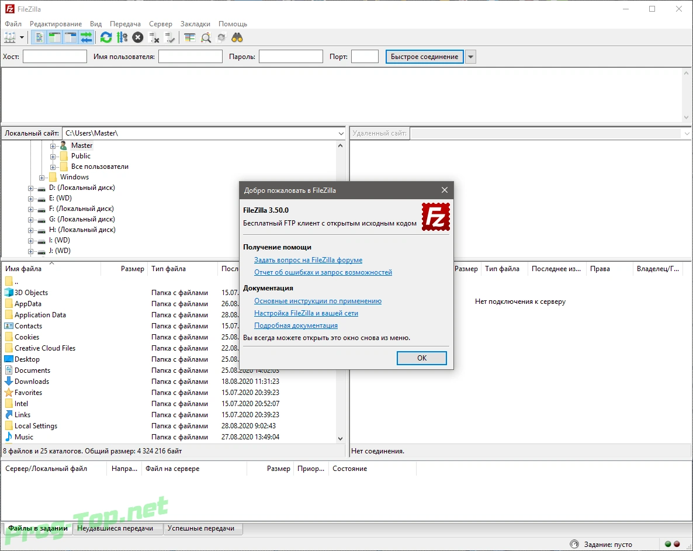Open the Файл menu
This screenshot has width=693, height=551.
click(13, 24)
